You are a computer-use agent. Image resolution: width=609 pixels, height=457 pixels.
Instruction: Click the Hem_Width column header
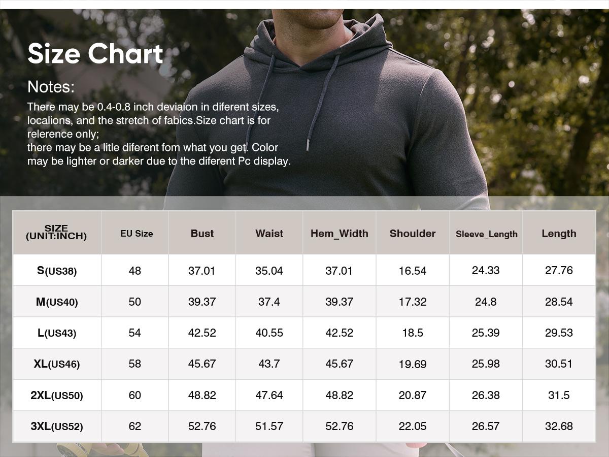click(340, 234)
